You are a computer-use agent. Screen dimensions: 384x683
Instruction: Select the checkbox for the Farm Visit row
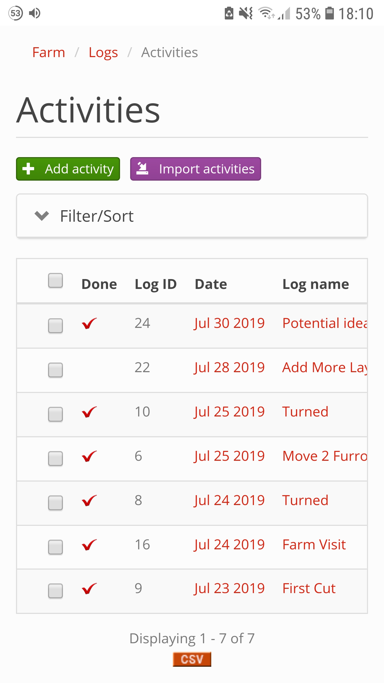point(55,547)
